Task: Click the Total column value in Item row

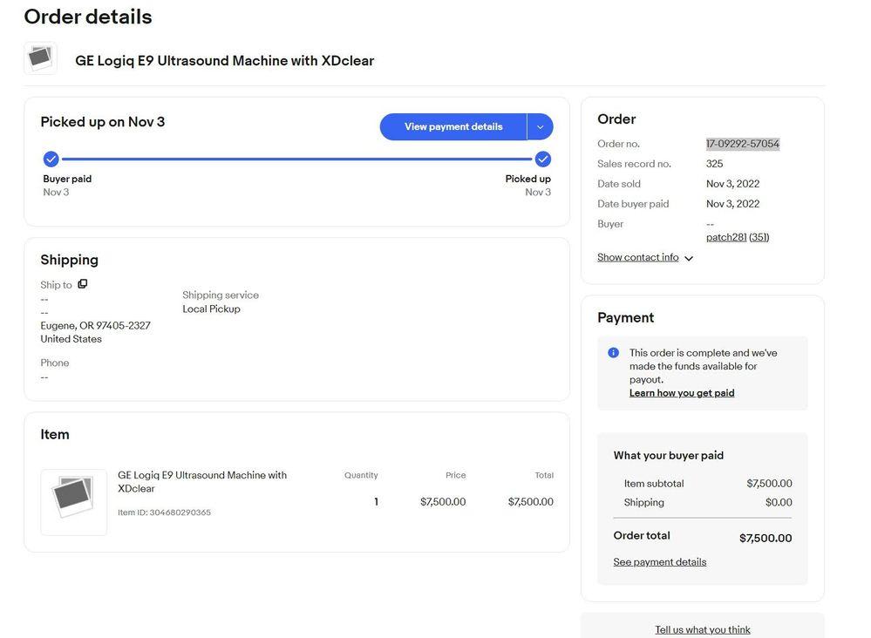Action: coord(530,502)
